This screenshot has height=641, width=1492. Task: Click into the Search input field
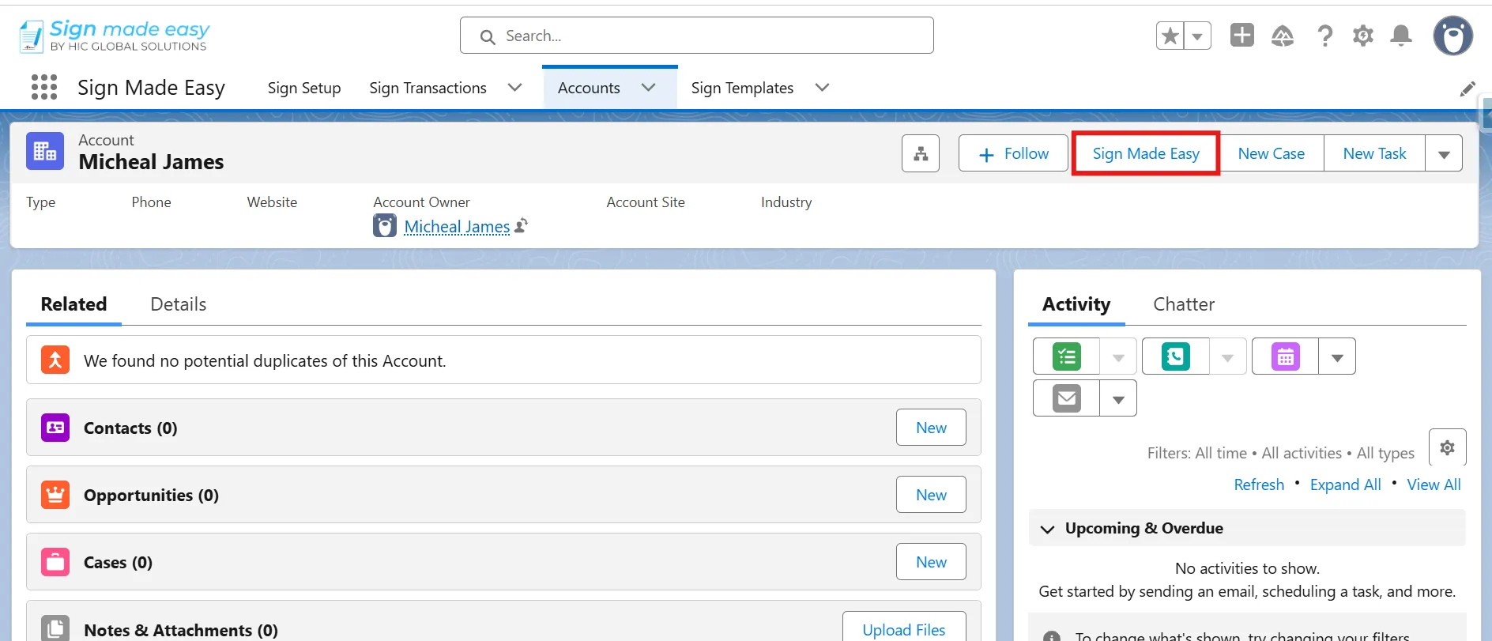point(697,36)
